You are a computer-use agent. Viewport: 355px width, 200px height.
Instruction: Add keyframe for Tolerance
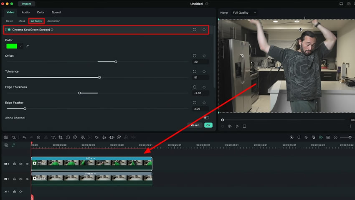[204, 71]
